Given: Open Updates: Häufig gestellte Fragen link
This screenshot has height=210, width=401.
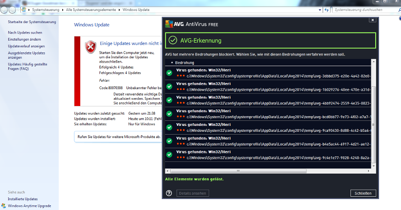Looking at the screenshot, I should pyautogui.click(x=27, y=66).
